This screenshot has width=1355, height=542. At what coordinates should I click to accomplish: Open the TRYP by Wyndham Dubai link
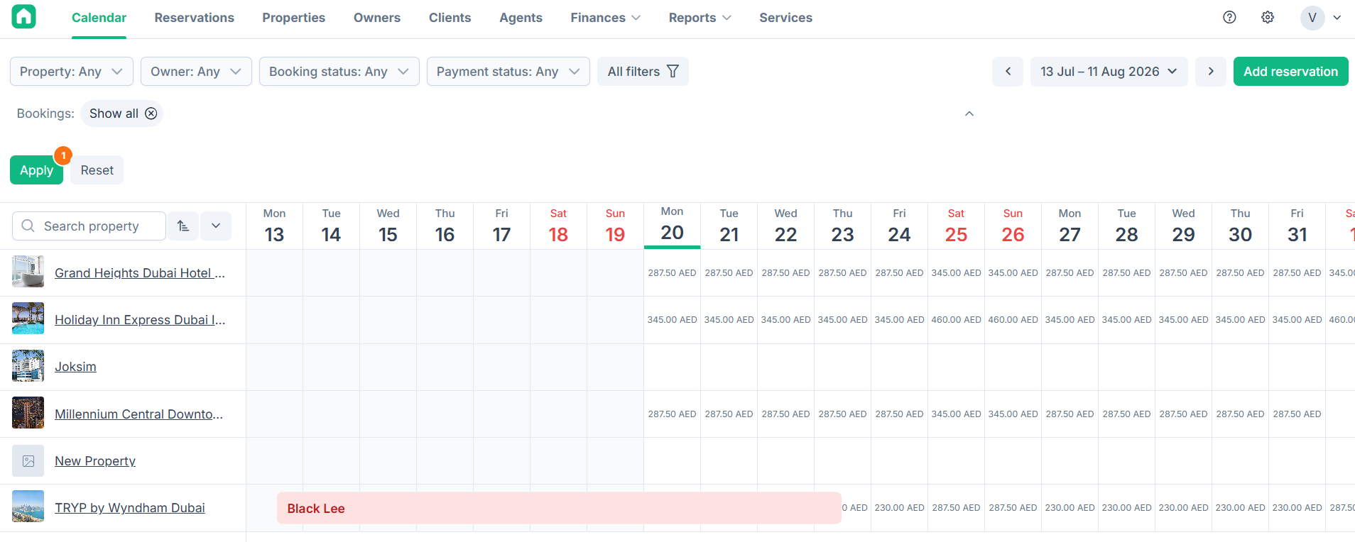(130, 508)
